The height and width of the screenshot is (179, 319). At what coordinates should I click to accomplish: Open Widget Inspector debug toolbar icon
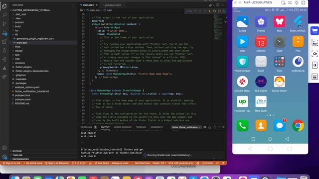coord(224,11)
